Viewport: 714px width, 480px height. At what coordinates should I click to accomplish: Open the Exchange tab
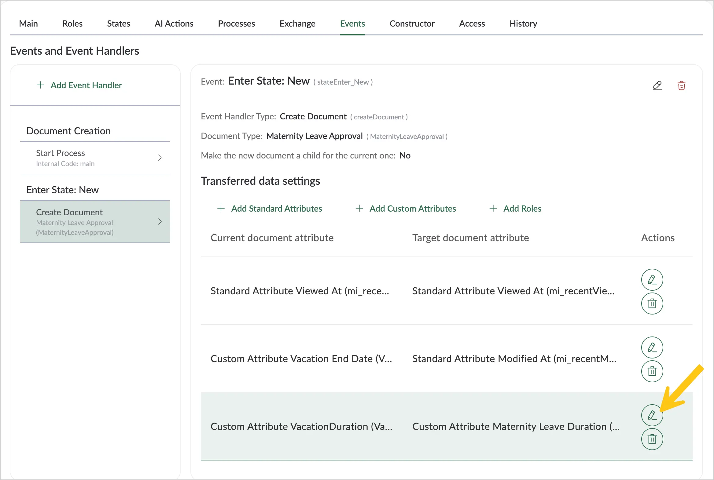coord(298,24)
